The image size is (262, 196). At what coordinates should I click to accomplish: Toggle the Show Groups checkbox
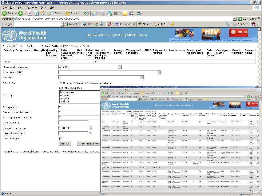point(60,139)
